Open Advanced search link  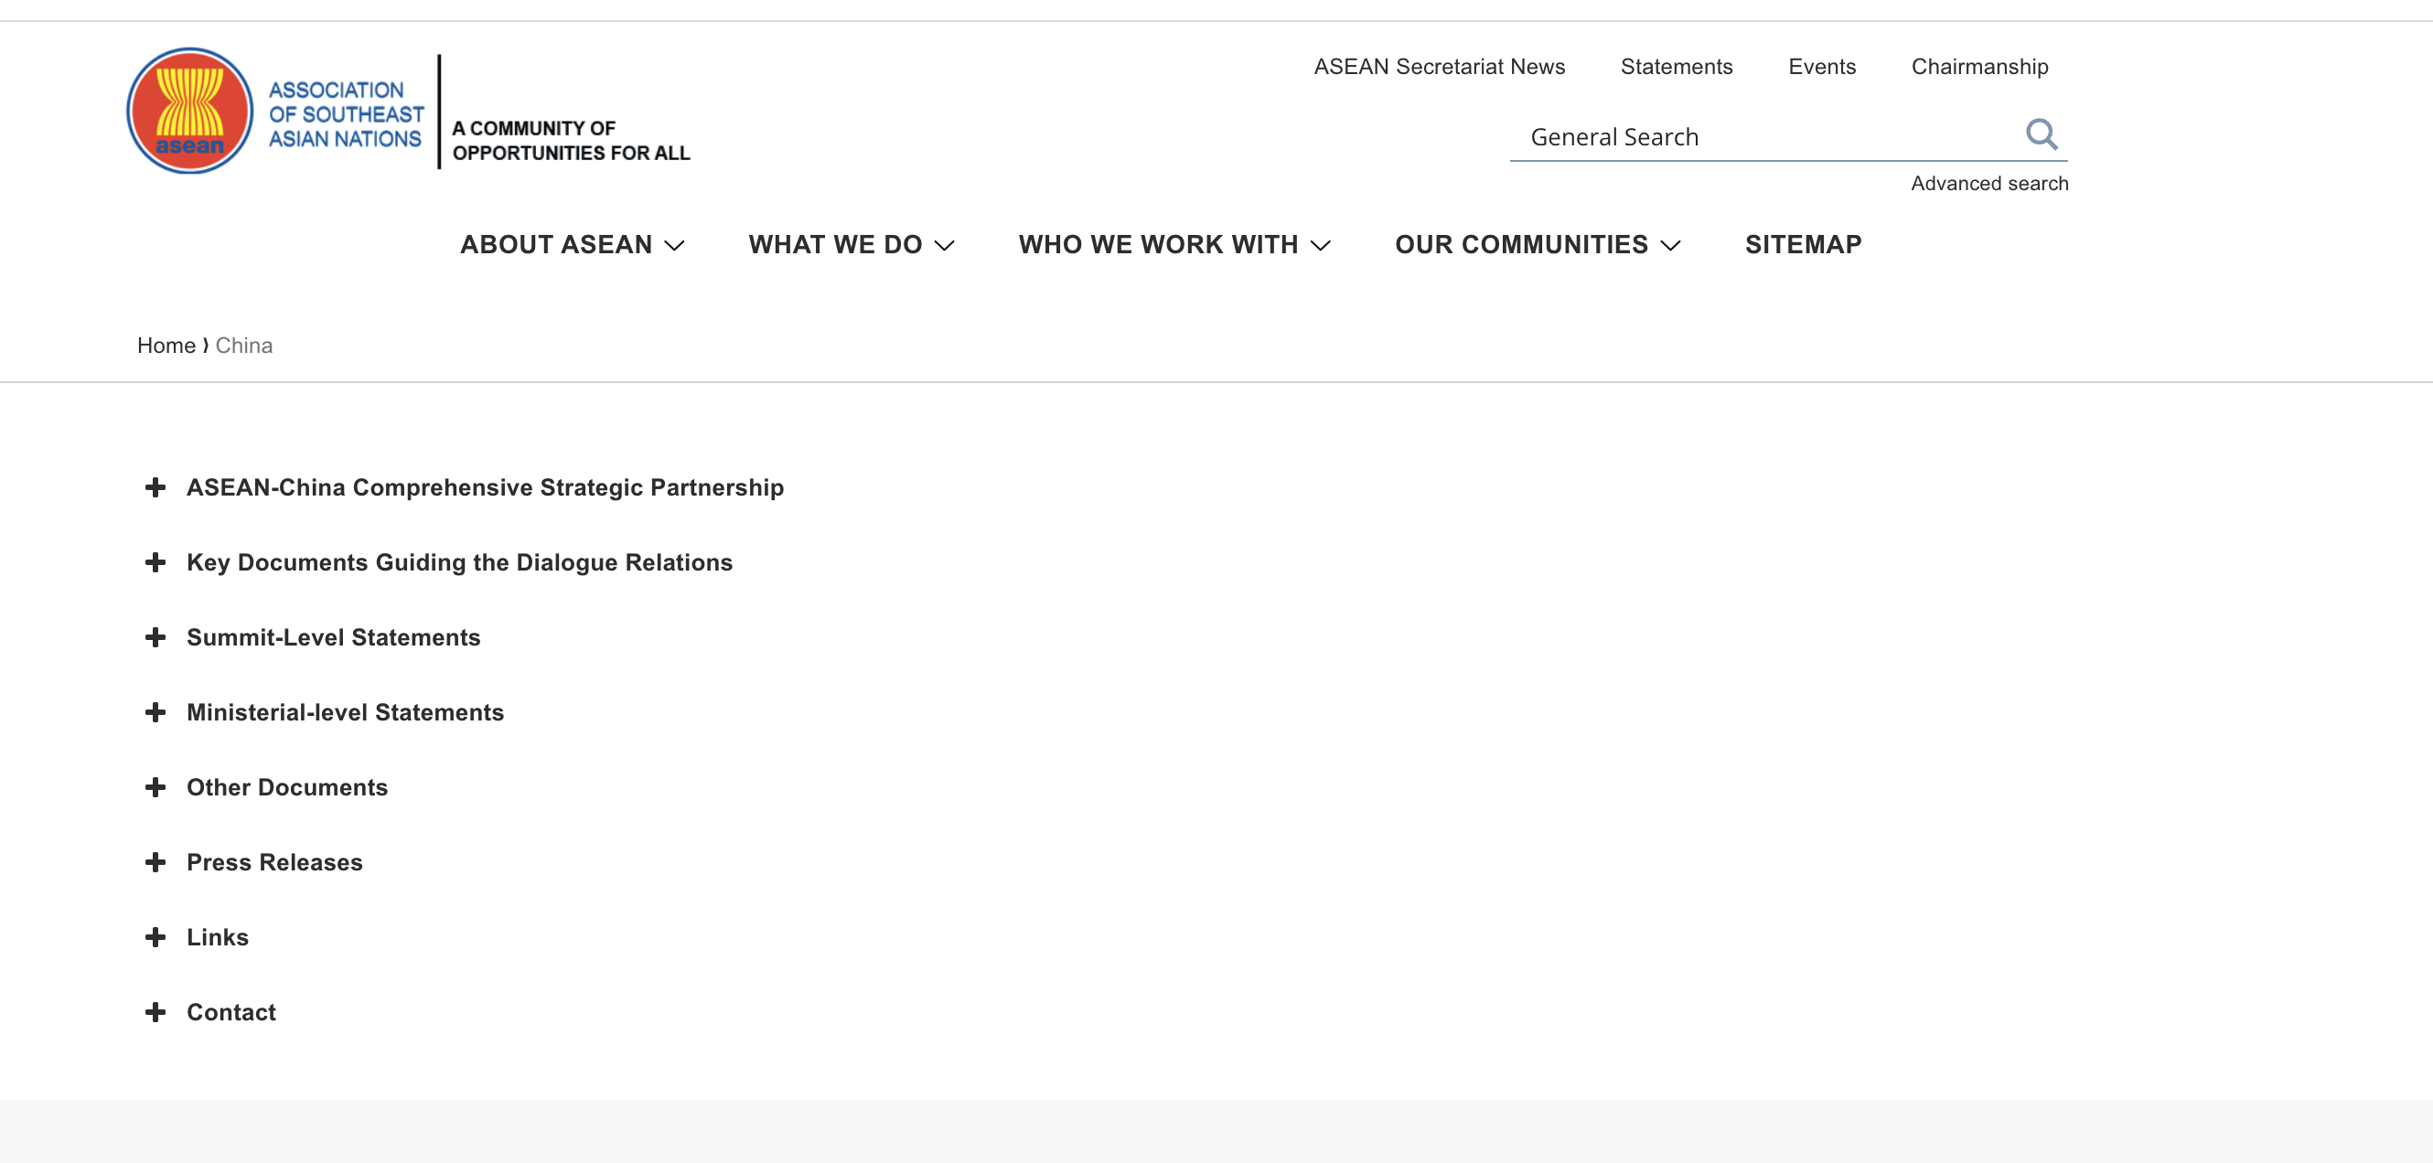click(1989, 183)
